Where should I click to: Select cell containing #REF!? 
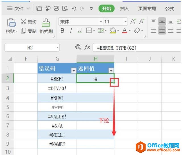[x=57, y=79]
